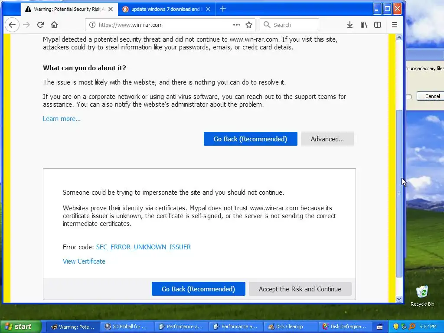
Task: Click Accept the Risk and Continue
Action: tap(300, 289)
